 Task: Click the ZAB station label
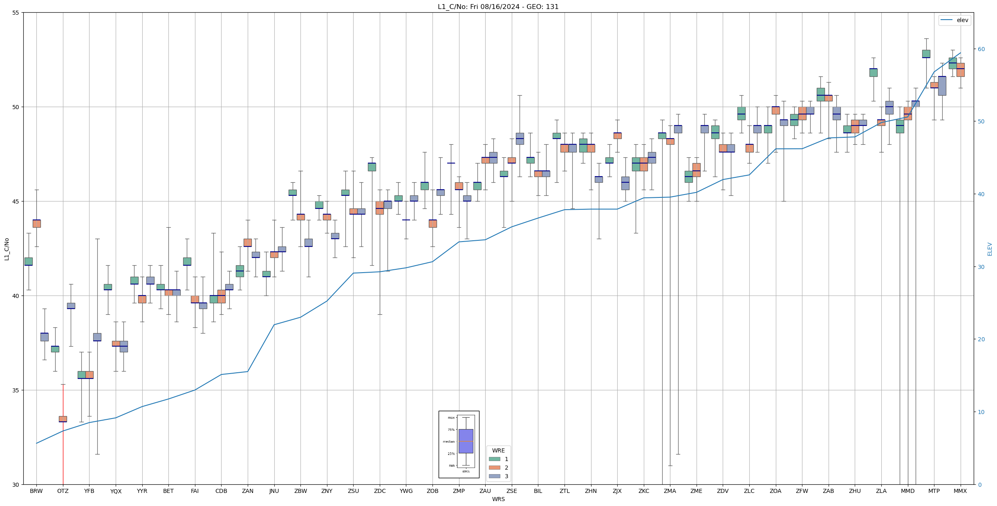829,491
